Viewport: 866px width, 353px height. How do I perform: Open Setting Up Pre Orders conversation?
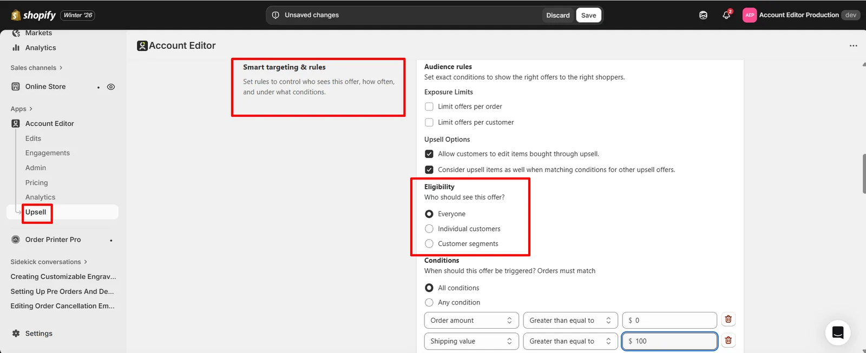click(x=62, y=291)
